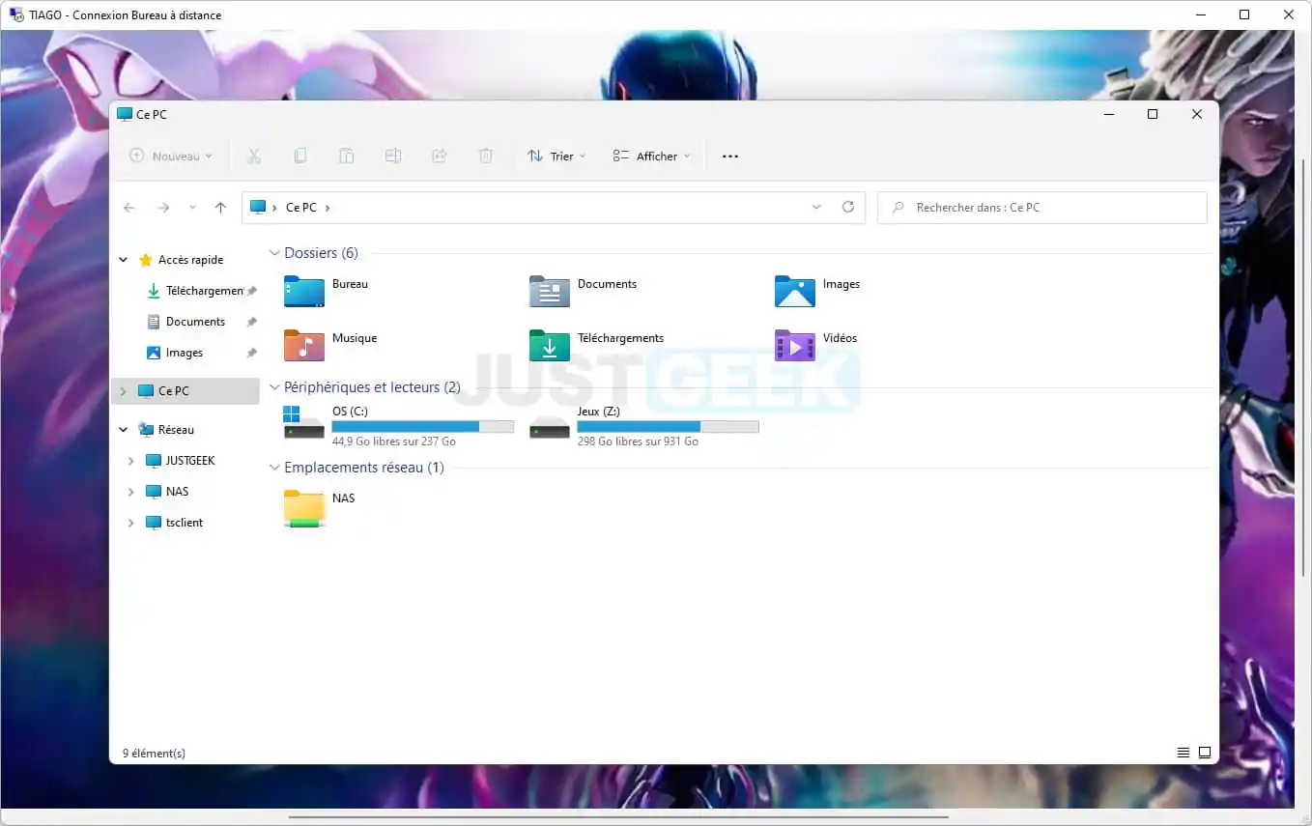Click the PC icon in the address bar
1312x826 pixels.
click(257, 207)
